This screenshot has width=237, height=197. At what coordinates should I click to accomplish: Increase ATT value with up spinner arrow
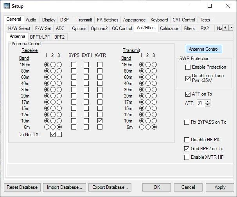(x=208, y=101)
